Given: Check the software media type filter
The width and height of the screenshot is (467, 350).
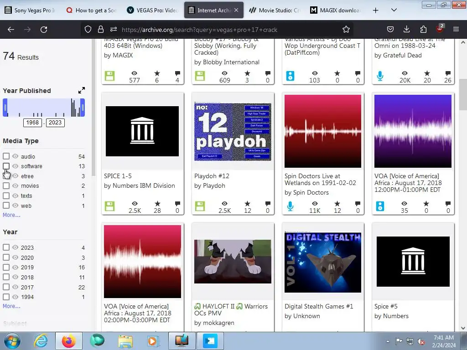Looking at the screenshot, I should click(x=6, y=166).
